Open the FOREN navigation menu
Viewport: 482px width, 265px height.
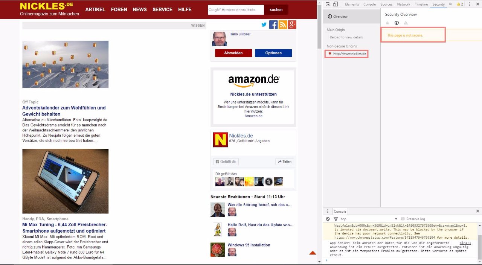[x=119, y=9]
